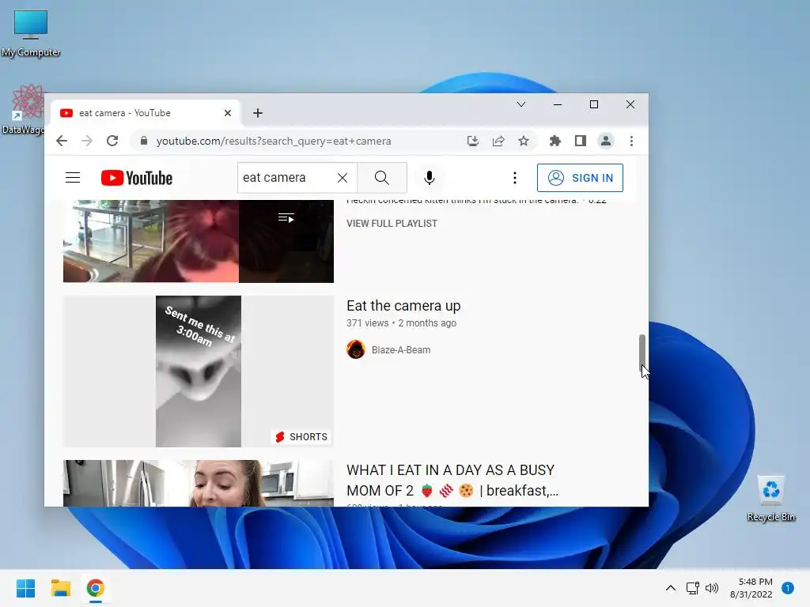Click the Blaze-A-Beam channel avatar
Screen dimensions: 810x607
[x=356, y=349]
